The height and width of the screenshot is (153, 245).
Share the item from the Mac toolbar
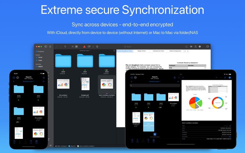[195, 46]
